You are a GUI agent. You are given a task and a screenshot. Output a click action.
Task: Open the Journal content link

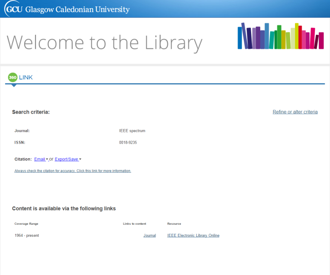click(150, 236)
